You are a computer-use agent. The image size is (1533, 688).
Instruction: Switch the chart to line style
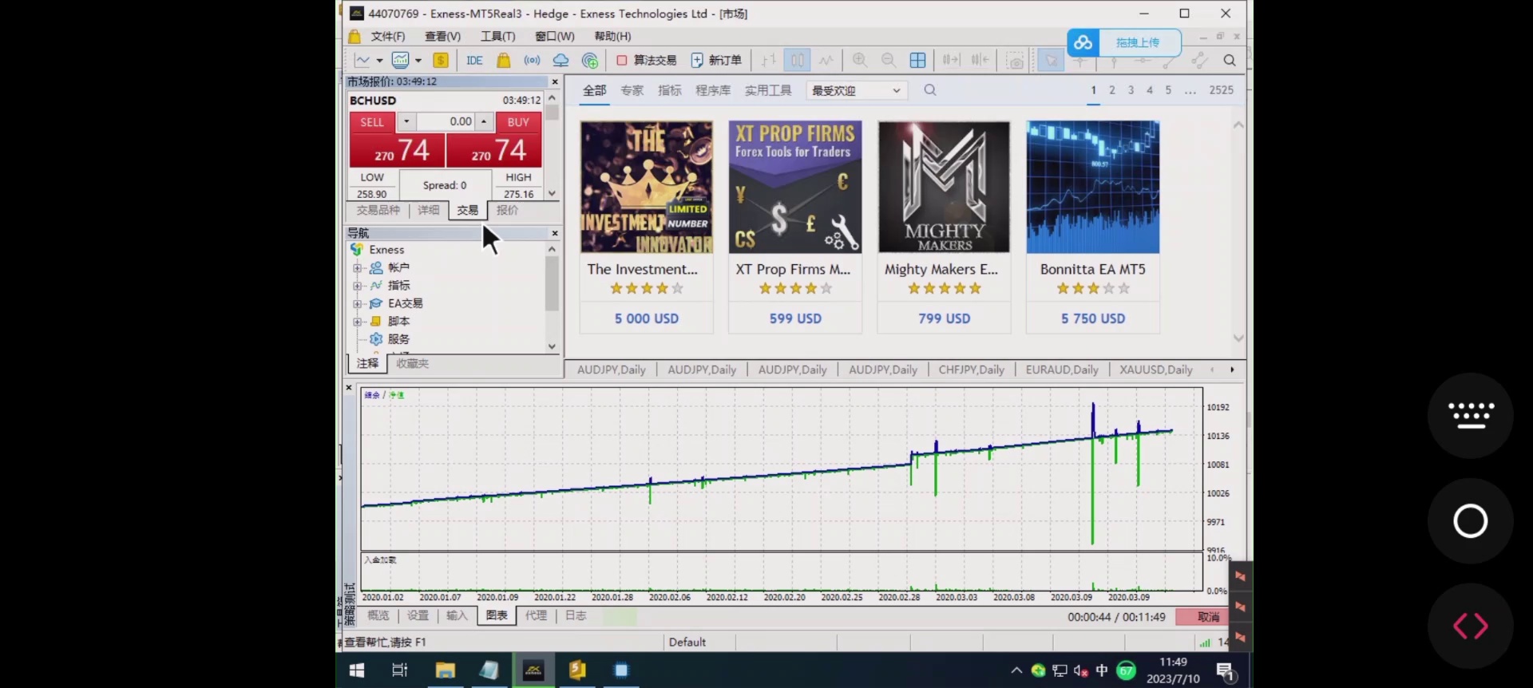pyautogui.click(x=826, y=61)
